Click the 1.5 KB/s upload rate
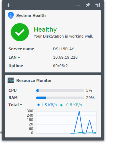The image size is (115, 151). click(49, 105)
